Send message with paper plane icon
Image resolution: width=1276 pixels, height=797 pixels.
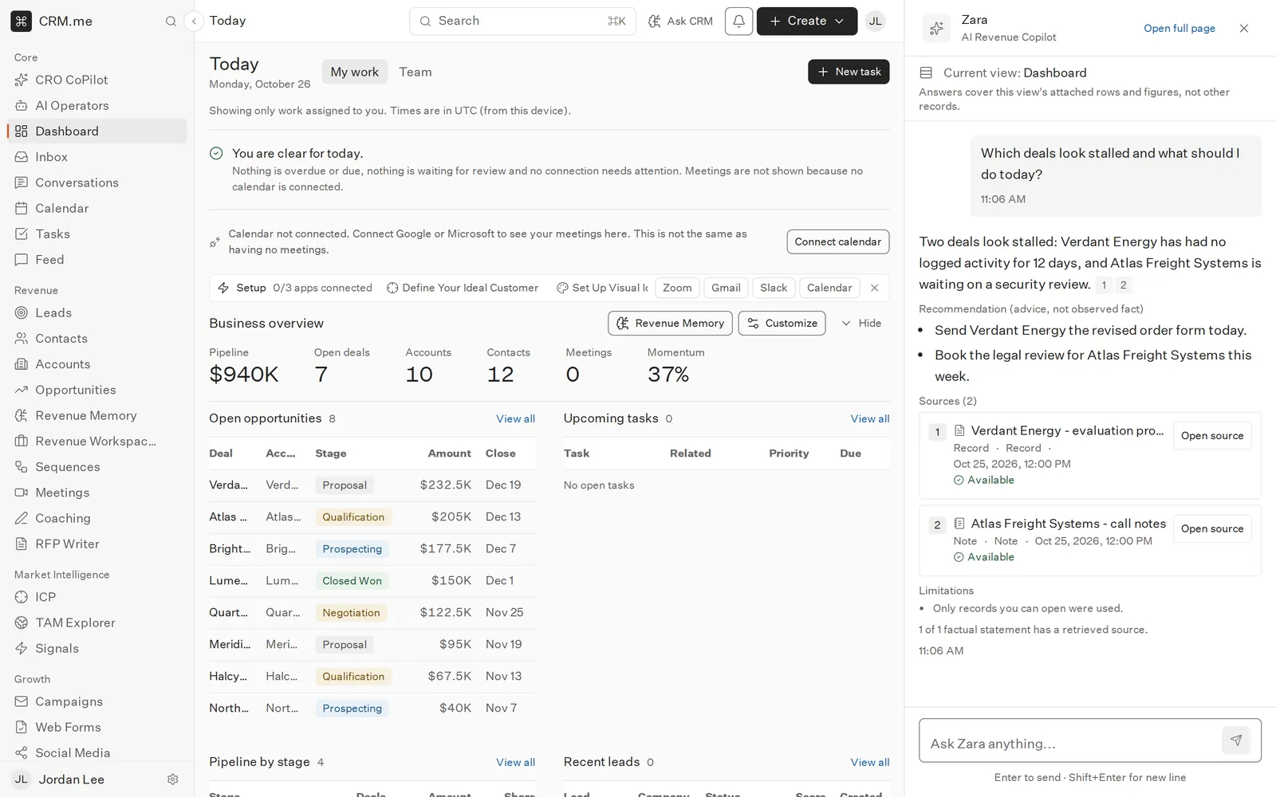pyautogui.click(x=1235, y=740)
